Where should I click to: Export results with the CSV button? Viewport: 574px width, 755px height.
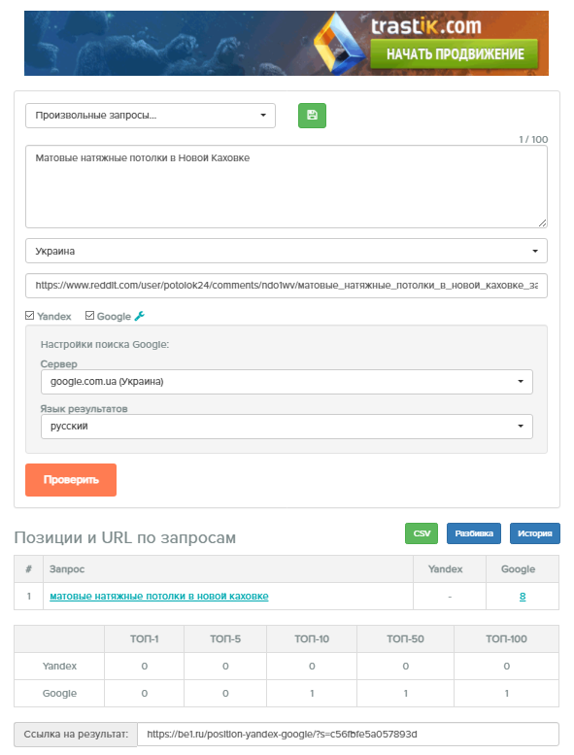422,533
